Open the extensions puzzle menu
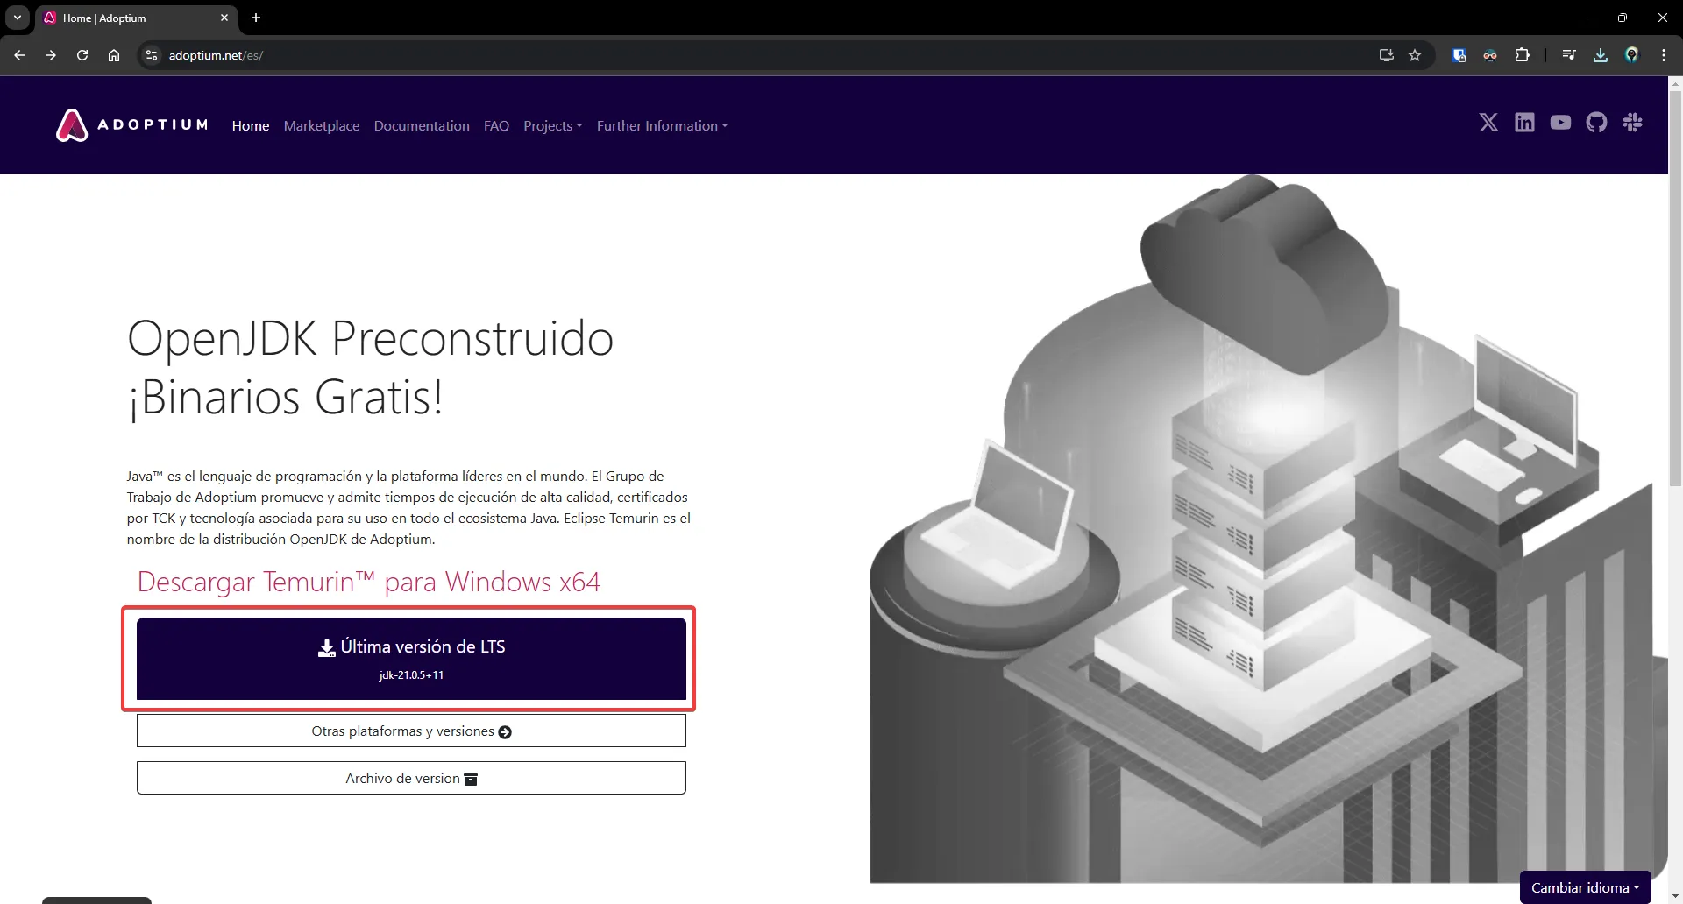The width and height of the screenshot is (1683, 904). coord(1523,55)
